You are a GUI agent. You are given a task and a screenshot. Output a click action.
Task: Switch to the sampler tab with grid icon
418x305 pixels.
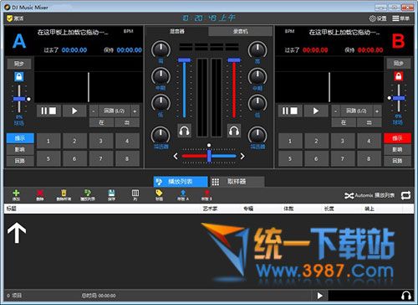[x=237, y=182]
